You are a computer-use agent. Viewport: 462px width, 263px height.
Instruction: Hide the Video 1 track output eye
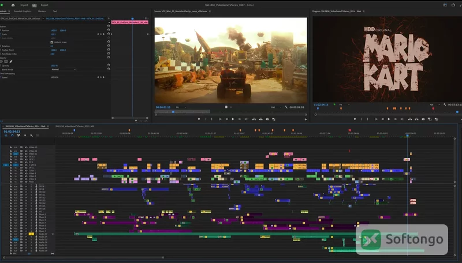coord(26,179)
